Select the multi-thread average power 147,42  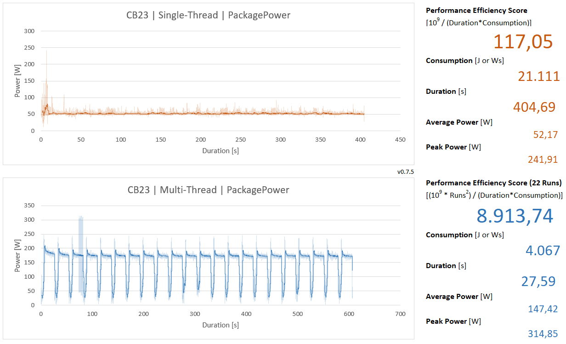[543, 309]
